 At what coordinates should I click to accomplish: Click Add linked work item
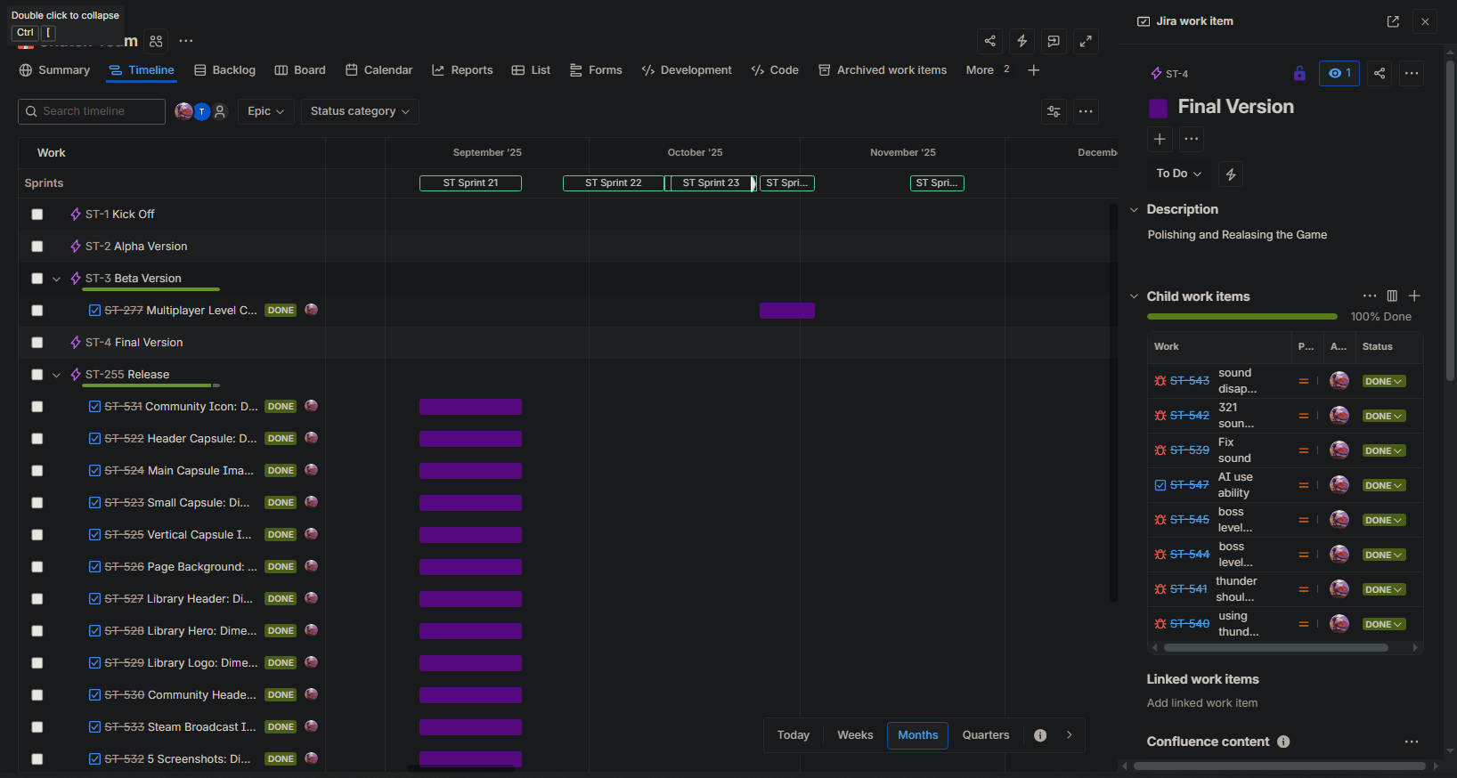(1202, 703)
